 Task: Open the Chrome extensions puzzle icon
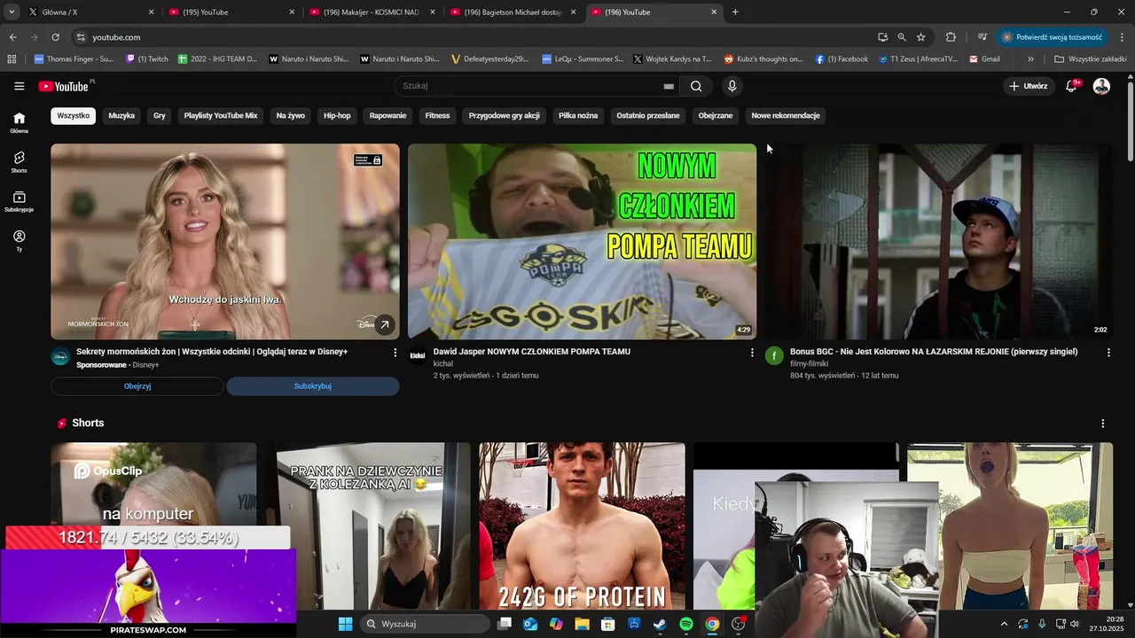pos(951,37)
